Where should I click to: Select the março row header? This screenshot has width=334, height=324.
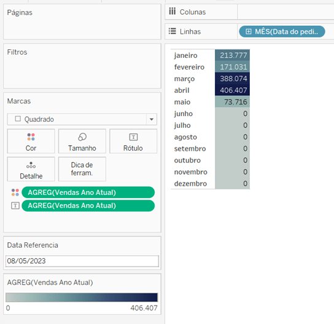pos(184,79)
